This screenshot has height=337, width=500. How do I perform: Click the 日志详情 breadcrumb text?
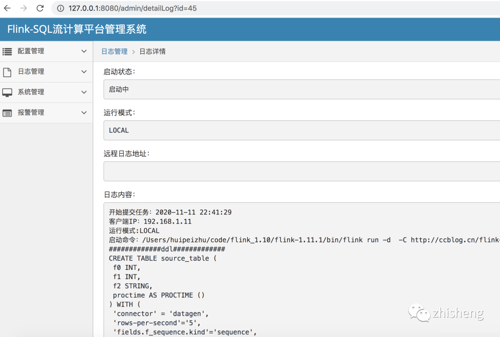[152, 51]
